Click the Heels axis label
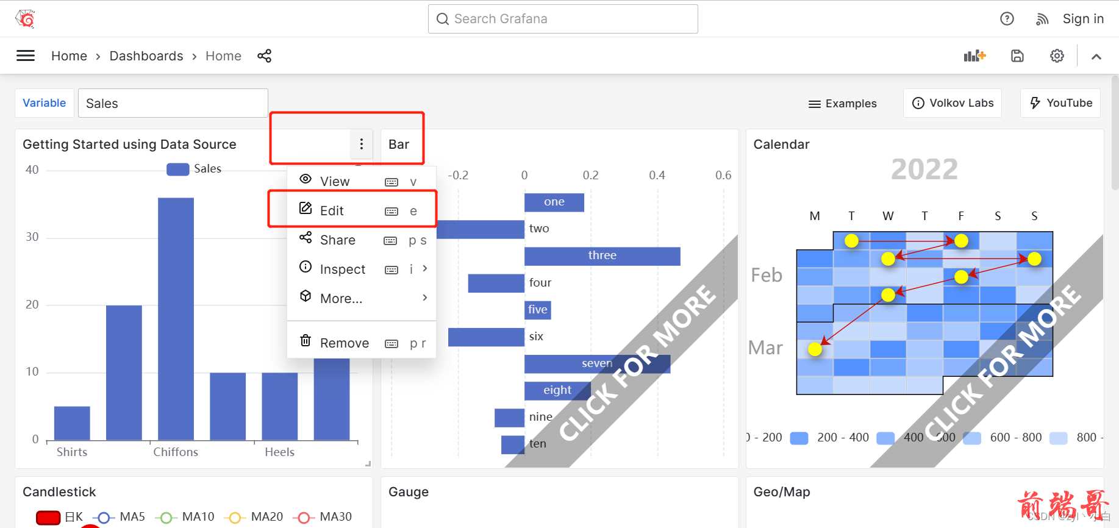1119x528 pixels. (x=280, y=452)
